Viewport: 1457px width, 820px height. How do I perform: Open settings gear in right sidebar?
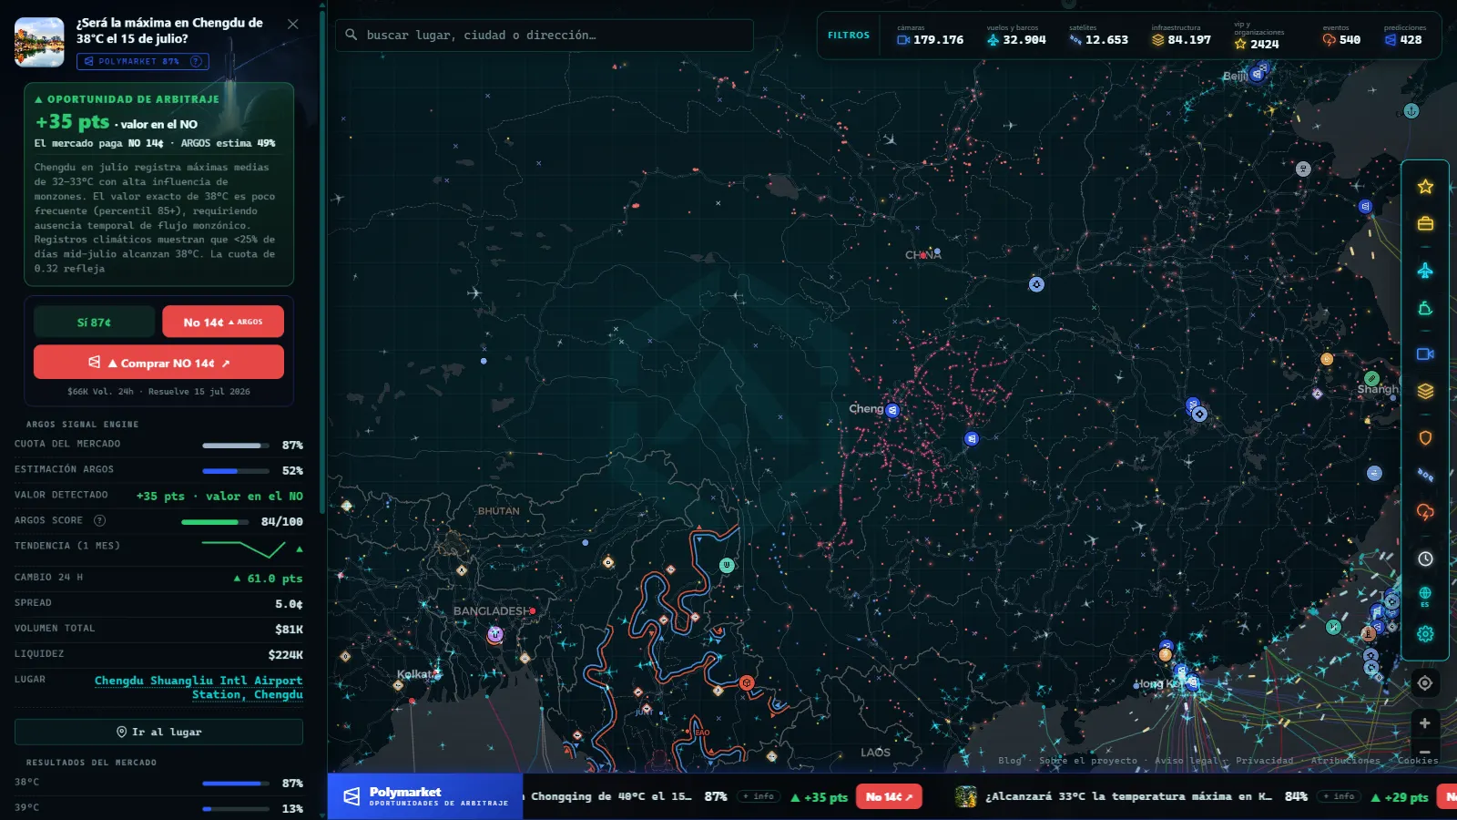pyautogui.click(x=1425, y=633)
